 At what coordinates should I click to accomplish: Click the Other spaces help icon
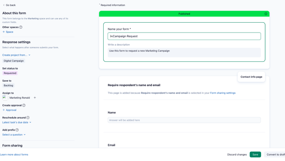pos(21,27)
